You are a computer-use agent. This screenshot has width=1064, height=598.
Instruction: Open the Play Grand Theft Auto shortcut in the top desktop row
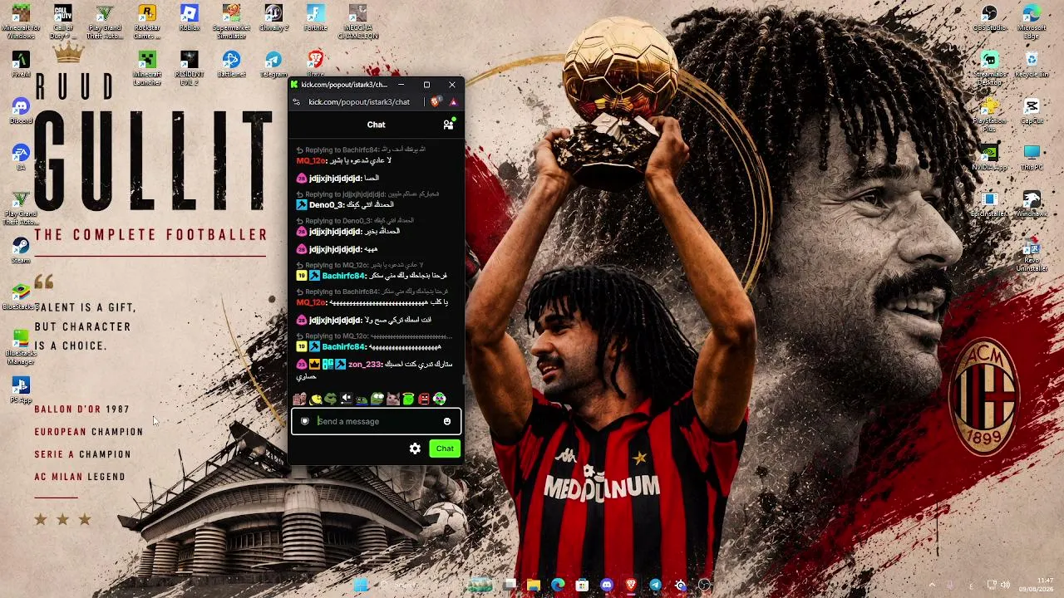105,21
